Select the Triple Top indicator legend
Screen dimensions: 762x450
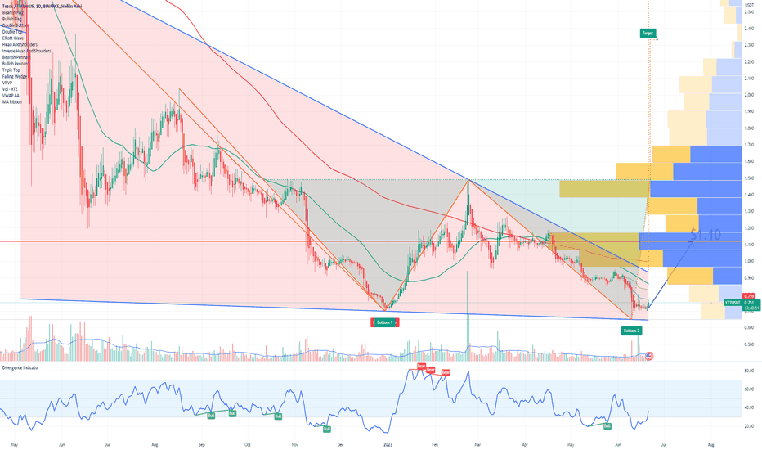click(x=11, y=70)
